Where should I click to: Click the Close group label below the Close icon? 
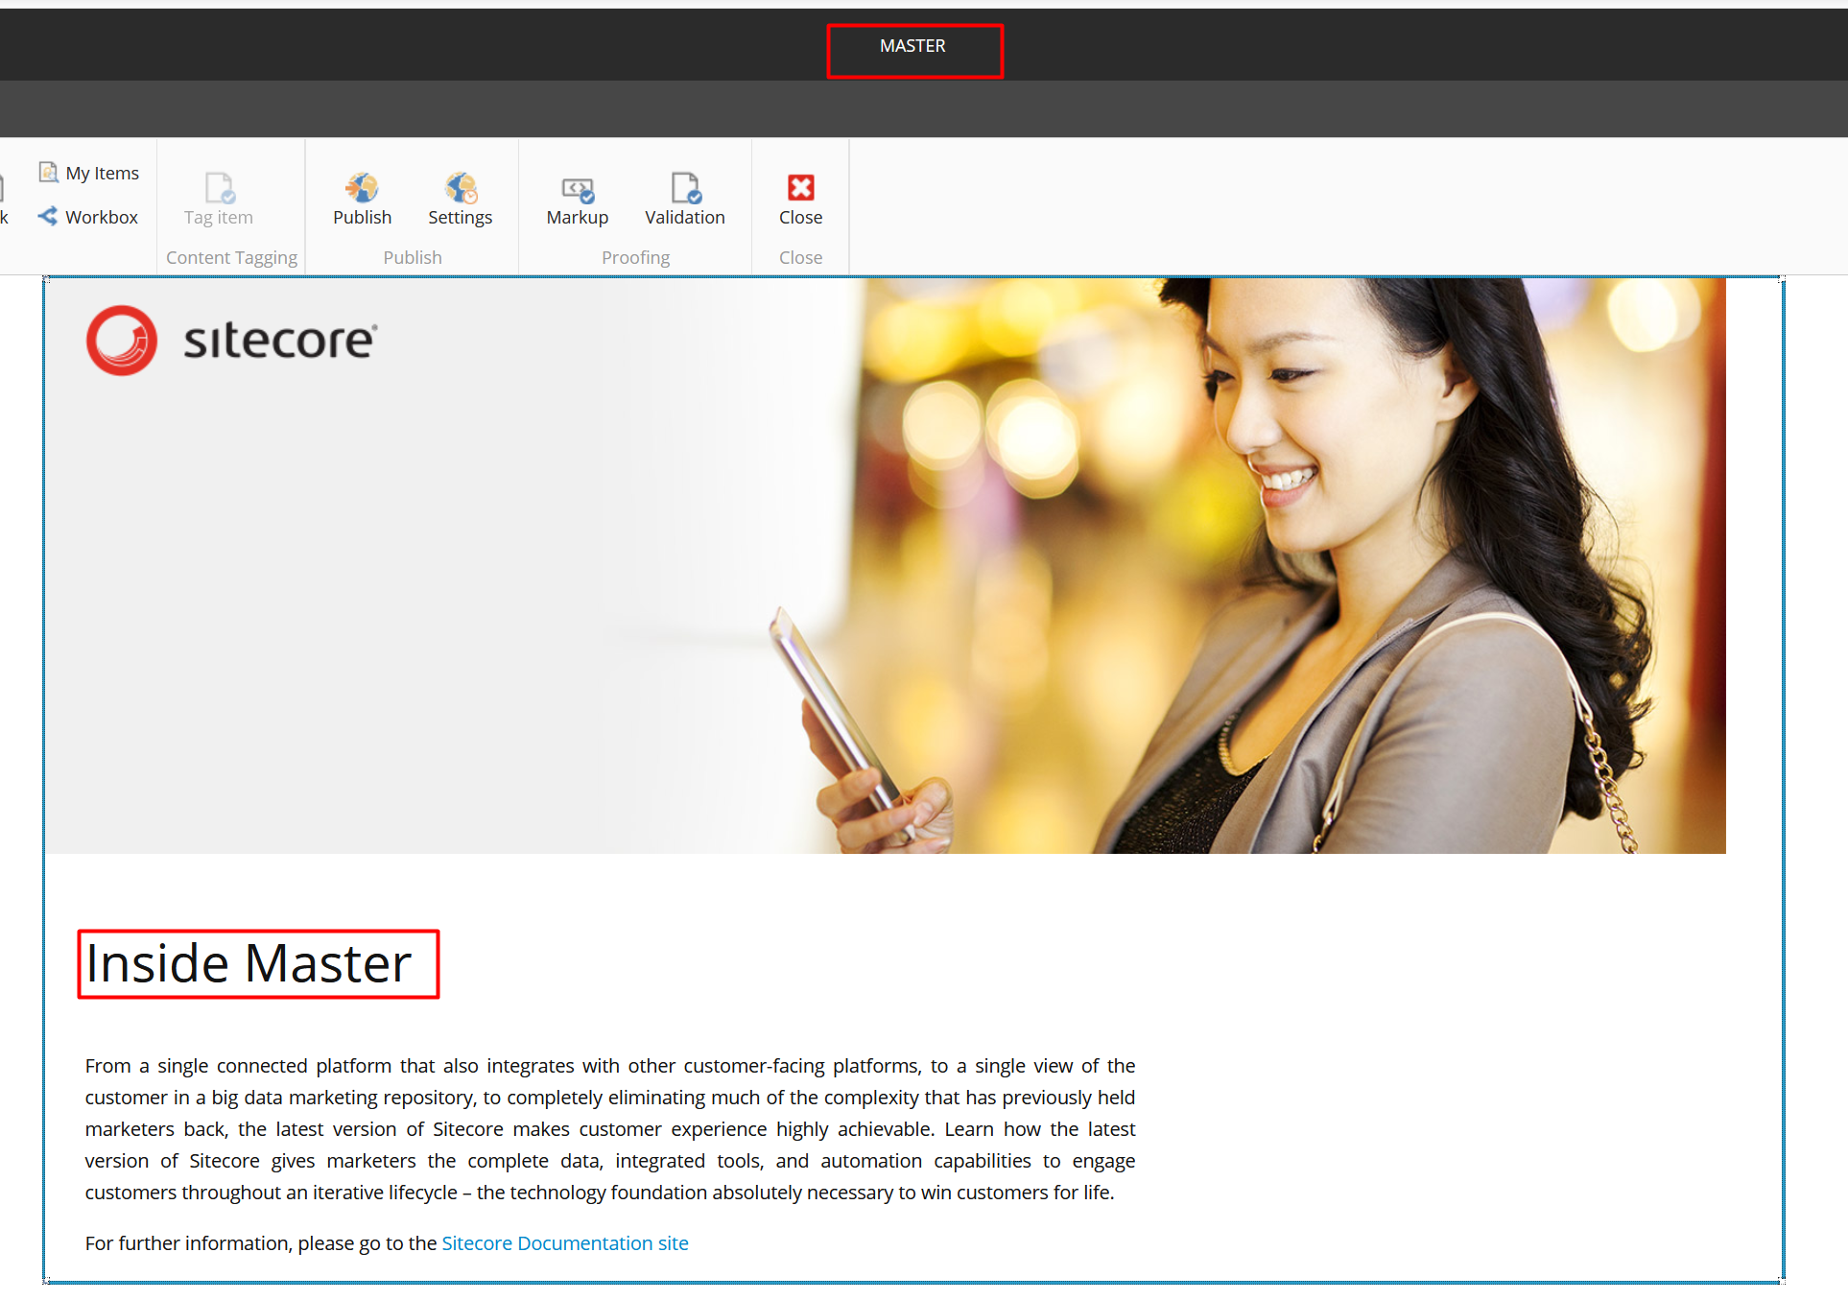pyautogui.click(x=800, y=257)
